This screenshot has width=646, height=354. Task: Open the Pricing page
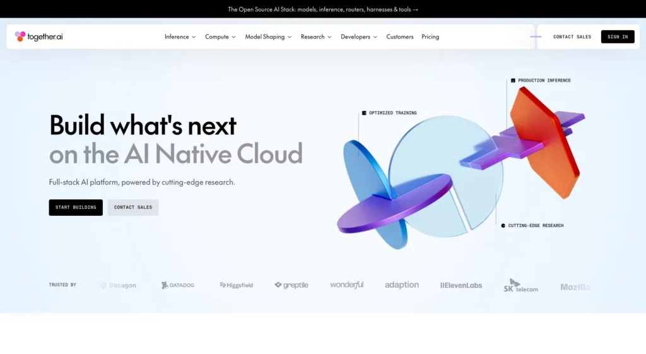click(430, 37)
